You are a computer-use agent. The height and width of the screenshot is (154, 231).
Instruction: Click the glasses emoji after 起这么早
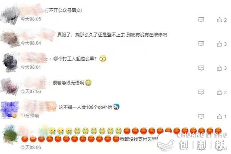point(103,59)
